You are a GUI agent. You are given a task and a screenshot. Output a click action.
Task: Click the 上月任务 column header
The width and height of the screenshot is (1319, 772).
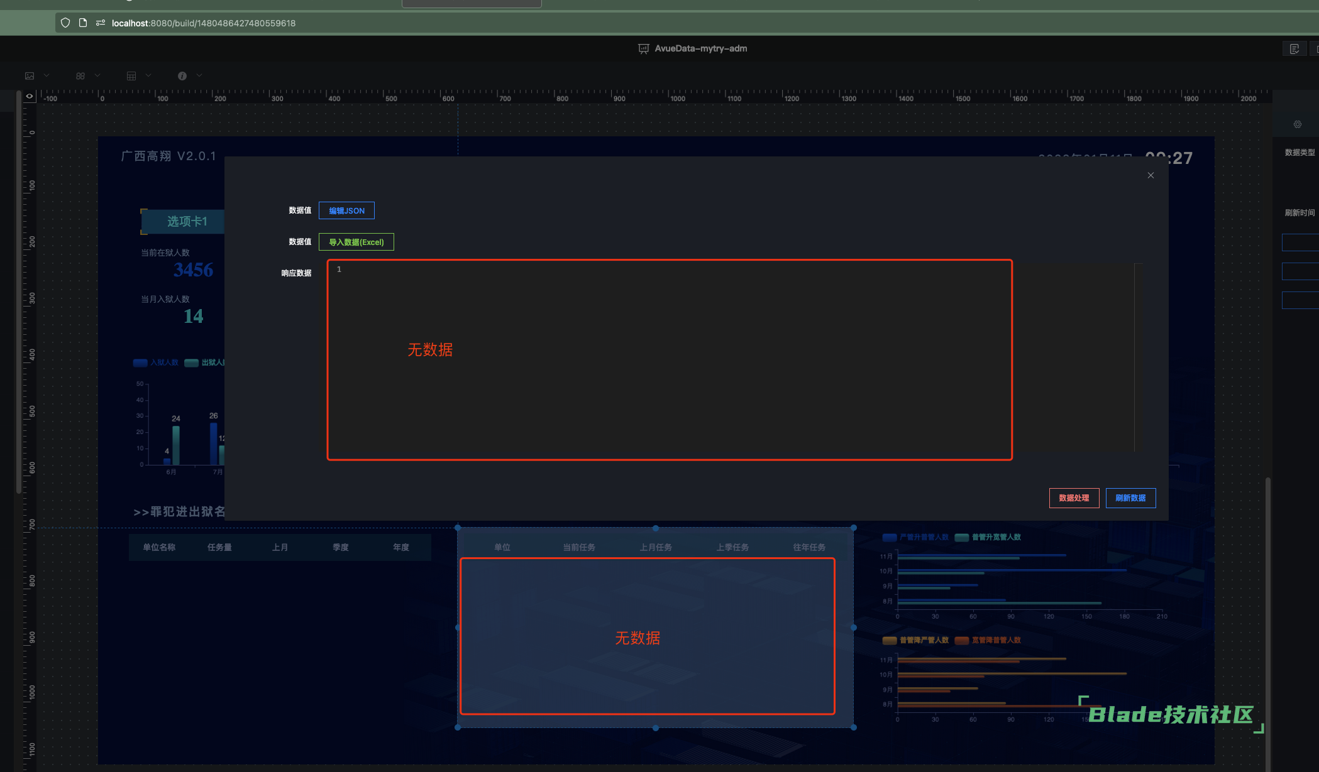(x=656, y=547)
